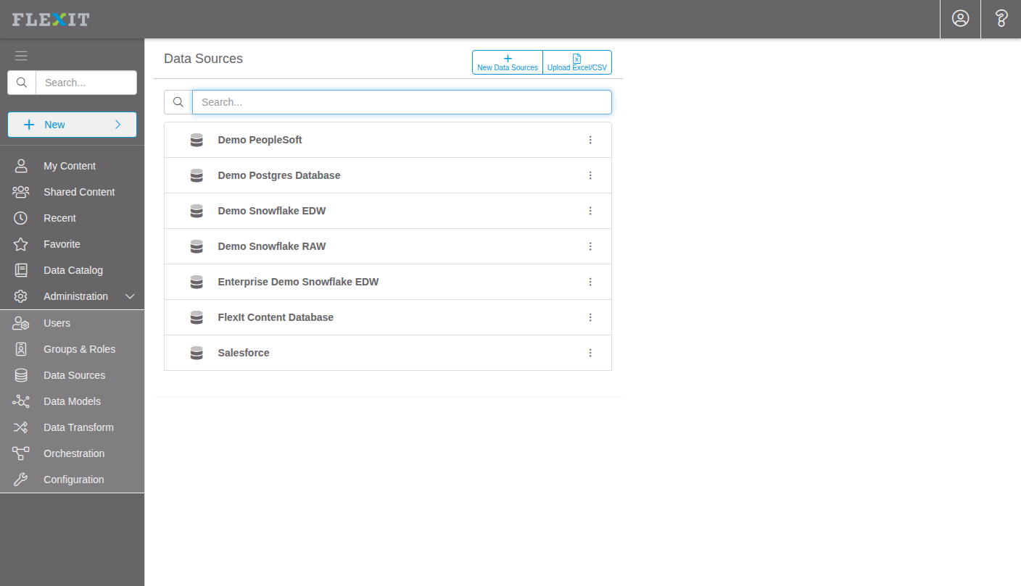Open kebab menu for Enterprise Demo Snowflake EDW
The height and width of the screenshot is (586, 1021).
point(590,282)
